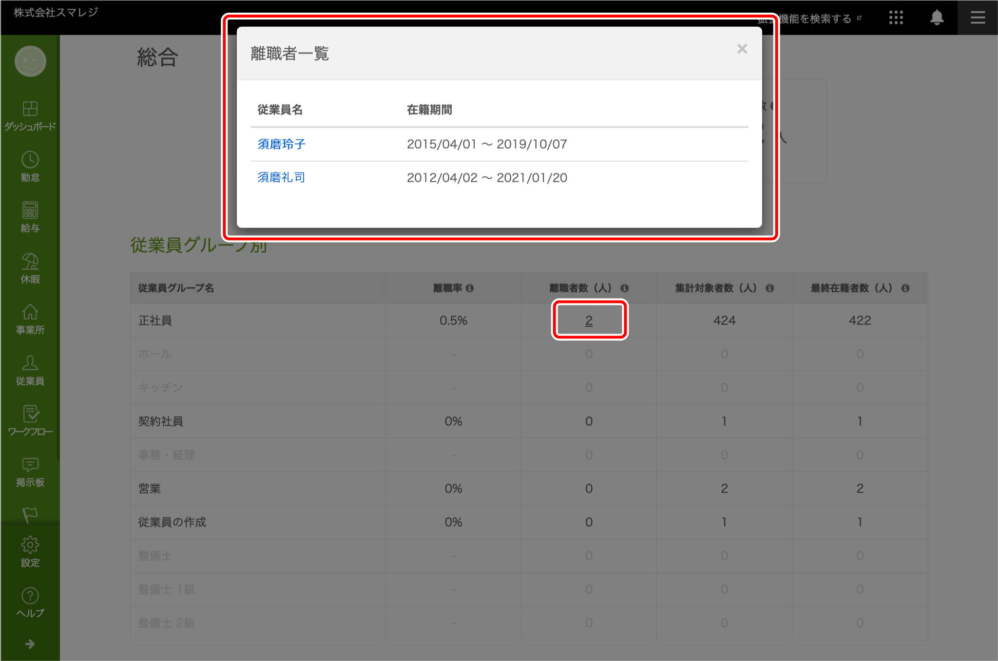This screenshot has height=661, width=998.
Task: Expand sidebar with bottom arrow
Action: pyautogui.click(x=30, y=644)
